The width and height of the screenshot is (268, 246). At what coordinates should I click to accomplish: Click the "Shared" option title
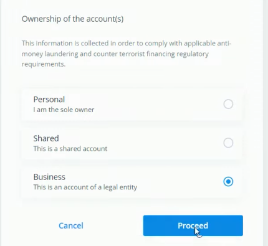click(x=46, y=138)
